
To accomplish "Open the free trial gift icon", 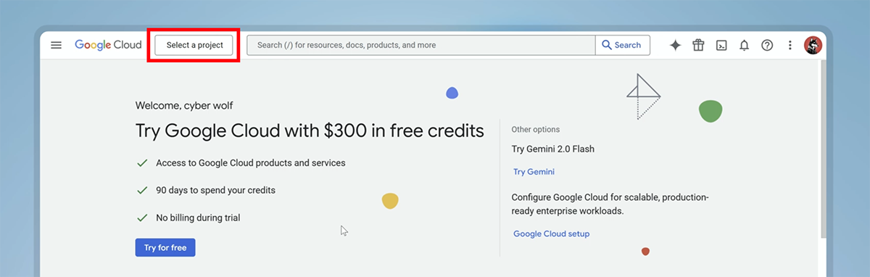I will [x=698, y=45].
